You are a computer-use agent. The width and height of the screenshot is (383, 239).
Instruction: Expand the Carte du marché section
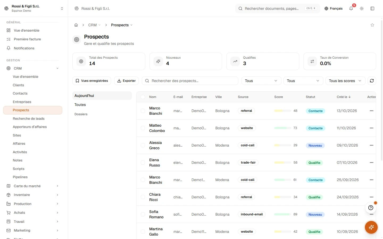tap(33, 186)
